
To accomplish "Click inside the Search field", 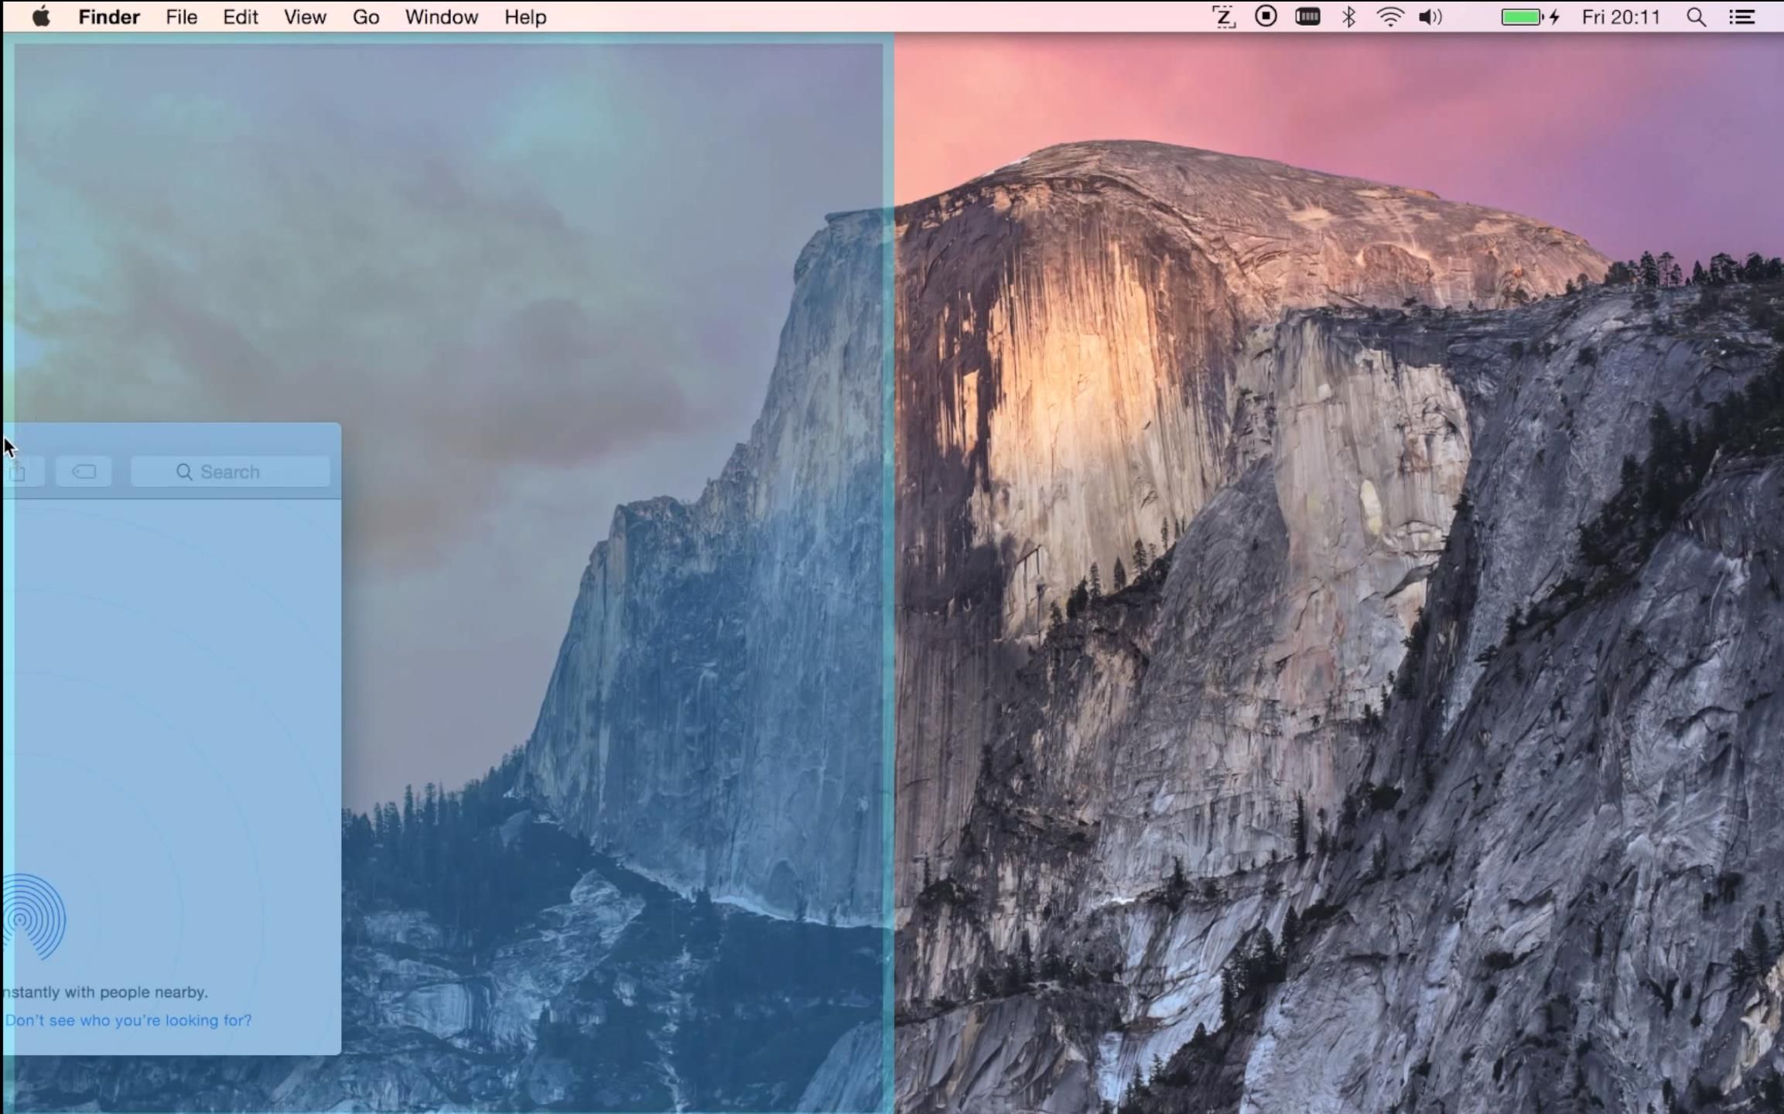I will tap(231, 472).
